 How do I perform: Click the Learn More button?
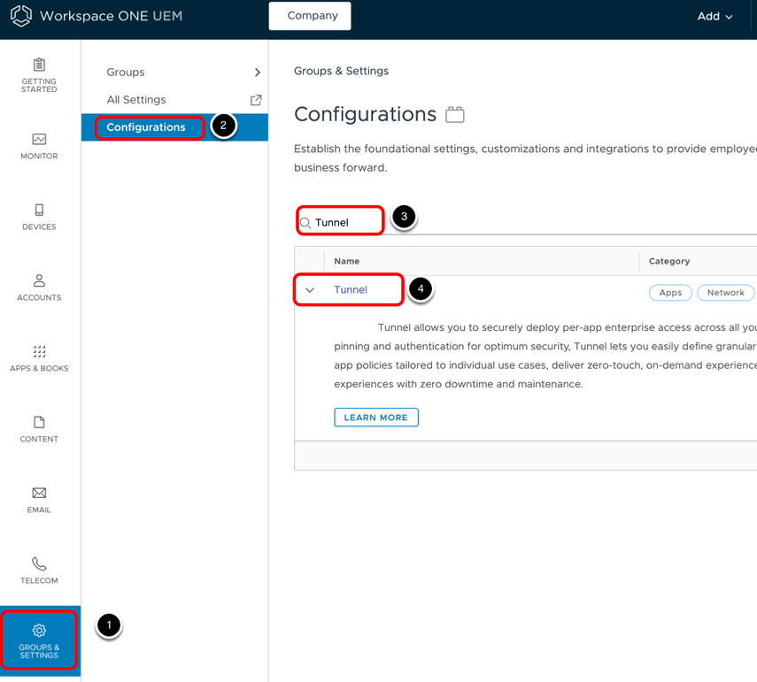point(375,418)
